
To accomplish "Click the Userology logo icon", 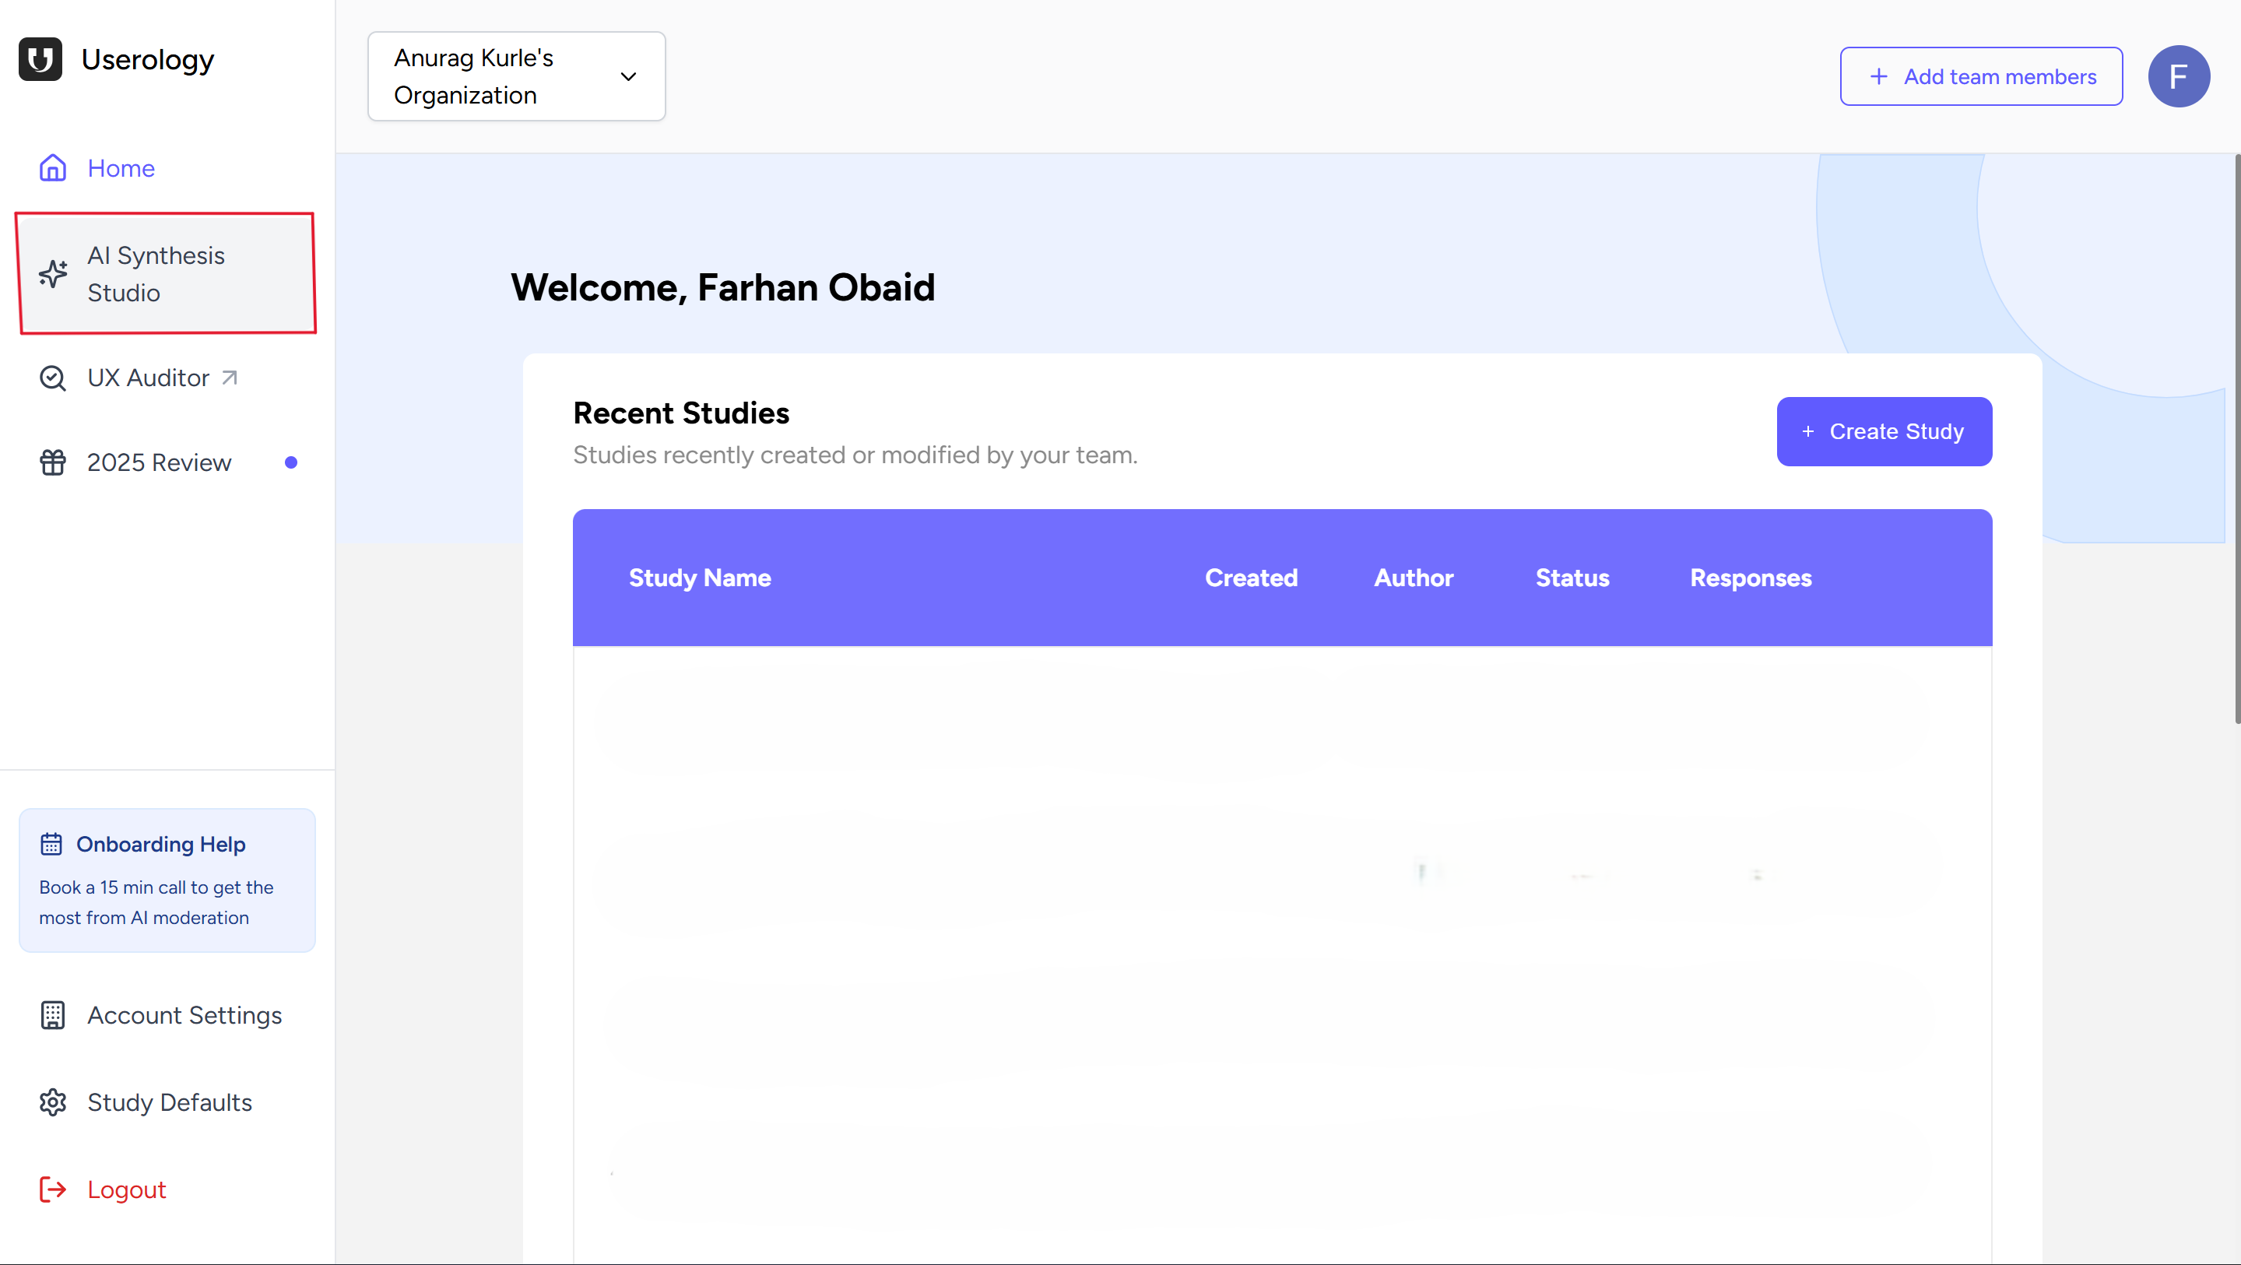I will tap(40, 59).
